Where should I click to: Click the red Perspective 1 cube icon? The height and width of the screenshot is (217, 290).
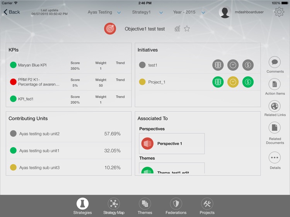pos(147,143)
